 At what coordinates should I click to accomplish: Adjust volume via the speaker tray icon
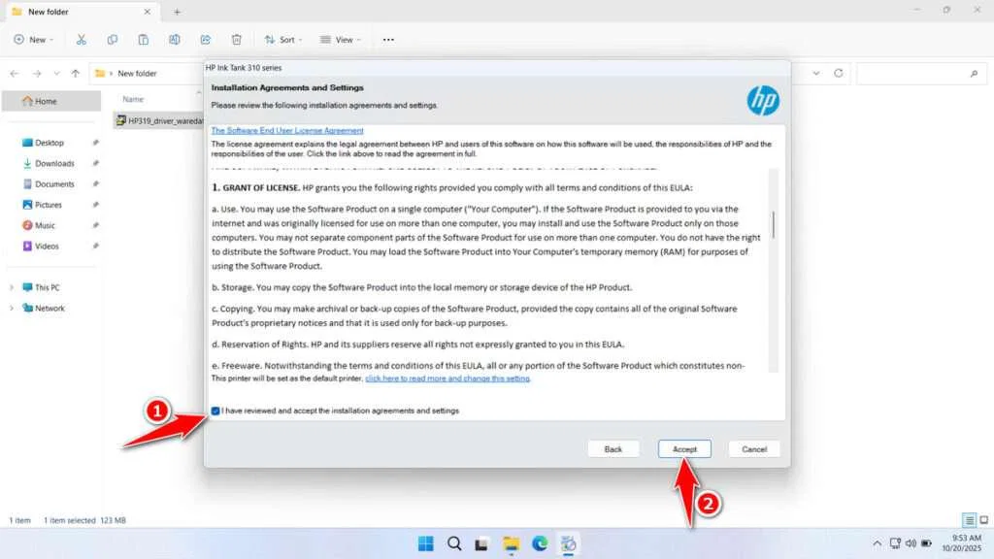911,543
